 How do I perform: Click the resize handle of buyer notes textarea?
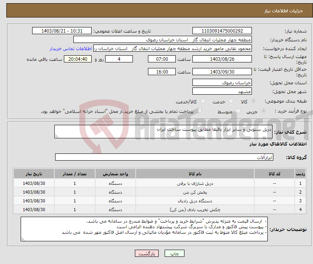click(23, 239)
